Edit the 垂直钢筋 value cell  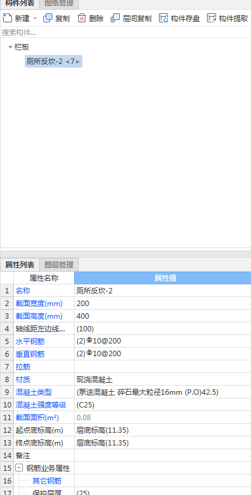163,354
